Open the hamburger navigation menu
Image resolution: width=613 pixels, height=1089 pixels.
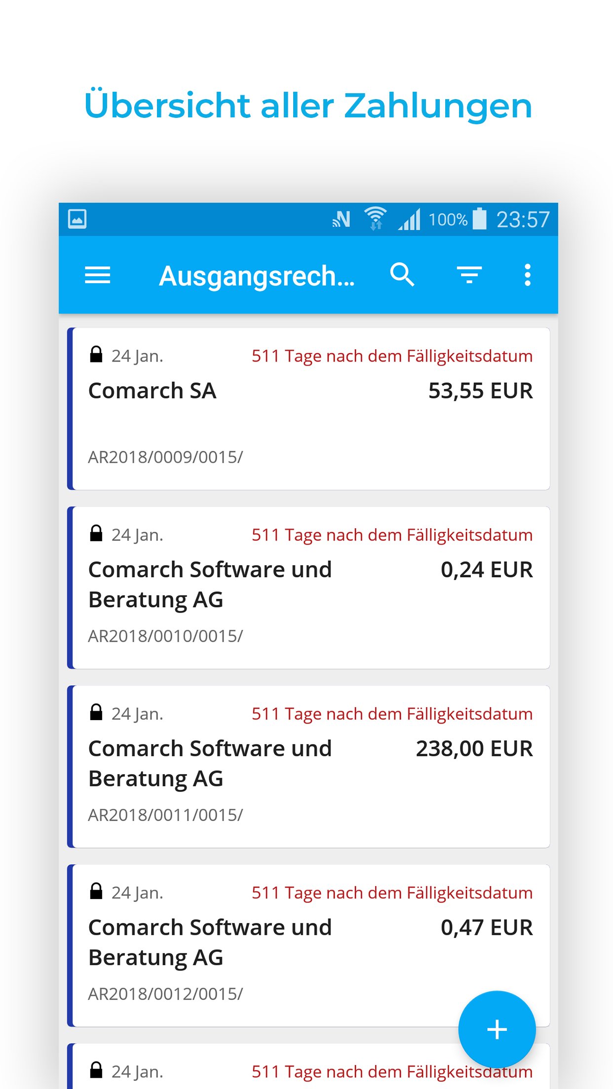(x=97, y=275)
